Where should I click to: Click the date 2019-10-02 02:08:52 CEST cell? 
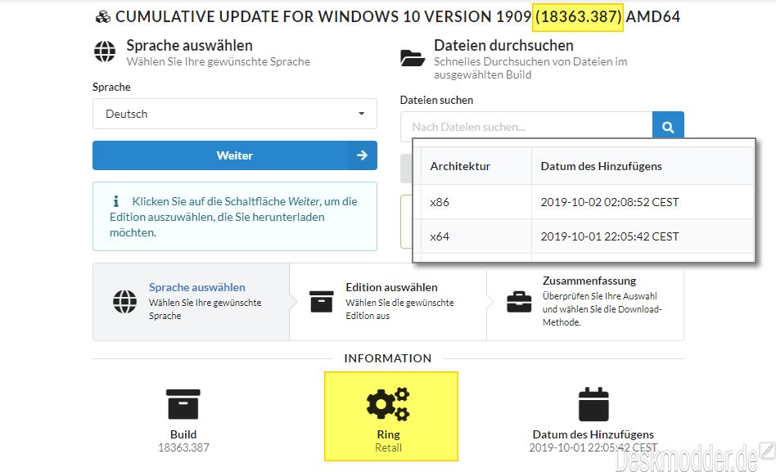coord(610,202)
